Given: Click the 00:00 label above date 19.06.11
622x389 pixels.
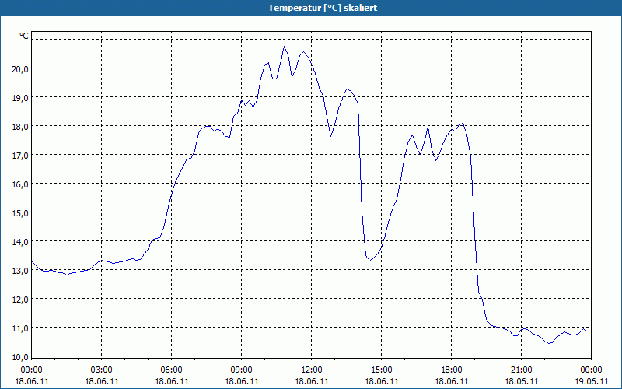Looking at the screenshot, I should coord(592,370).
